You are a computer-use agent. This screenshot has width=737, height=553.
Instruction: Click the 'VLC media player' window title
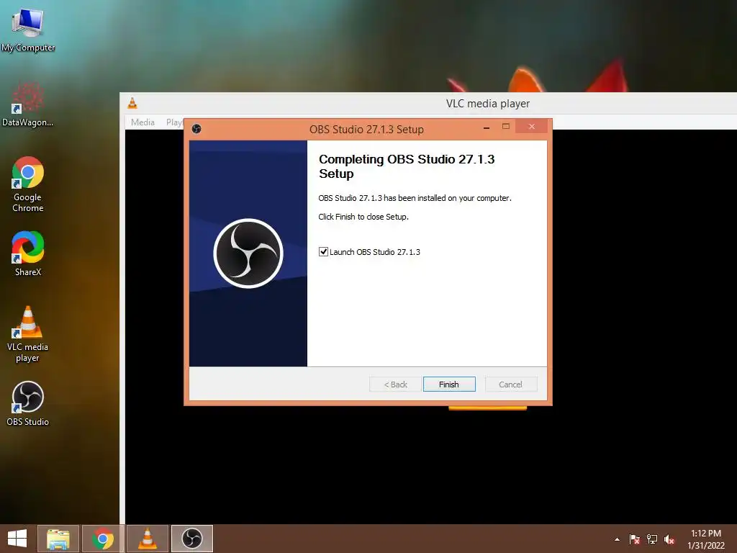click(x=487, y=104)
